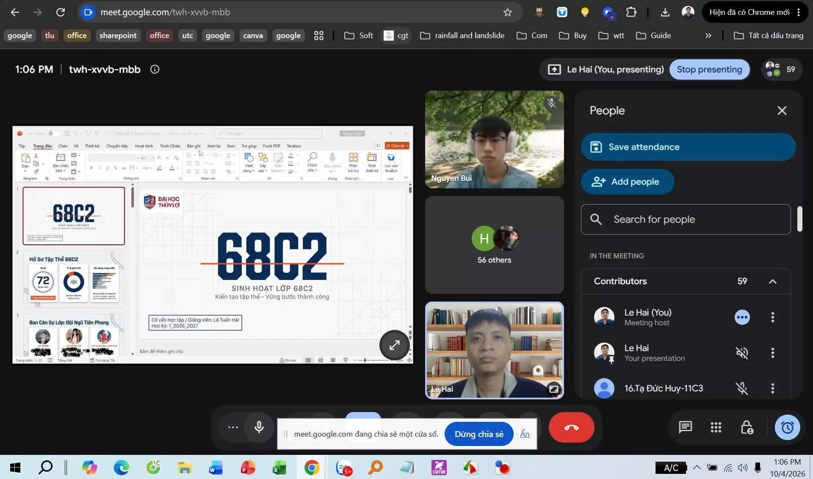Click Stop presenting button

(x=709, y=69)
